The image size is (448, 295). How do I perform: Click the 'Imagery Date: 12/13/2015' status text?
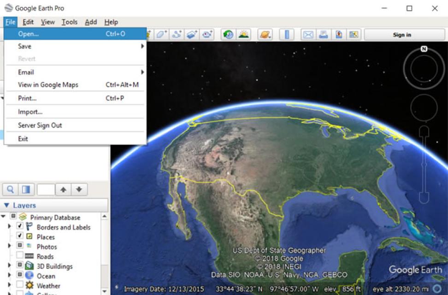pyautogui.click(x=164, y=289)
